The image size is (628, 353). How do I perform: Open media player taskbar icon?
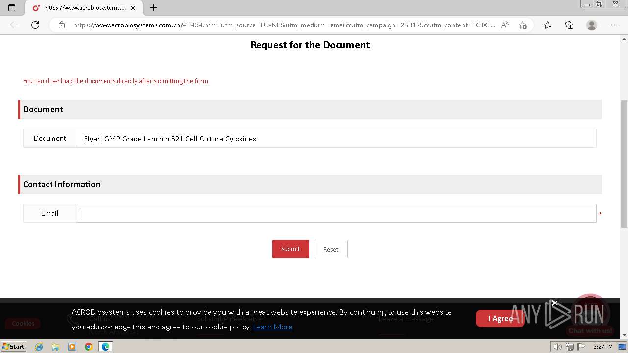pos(72,347)
